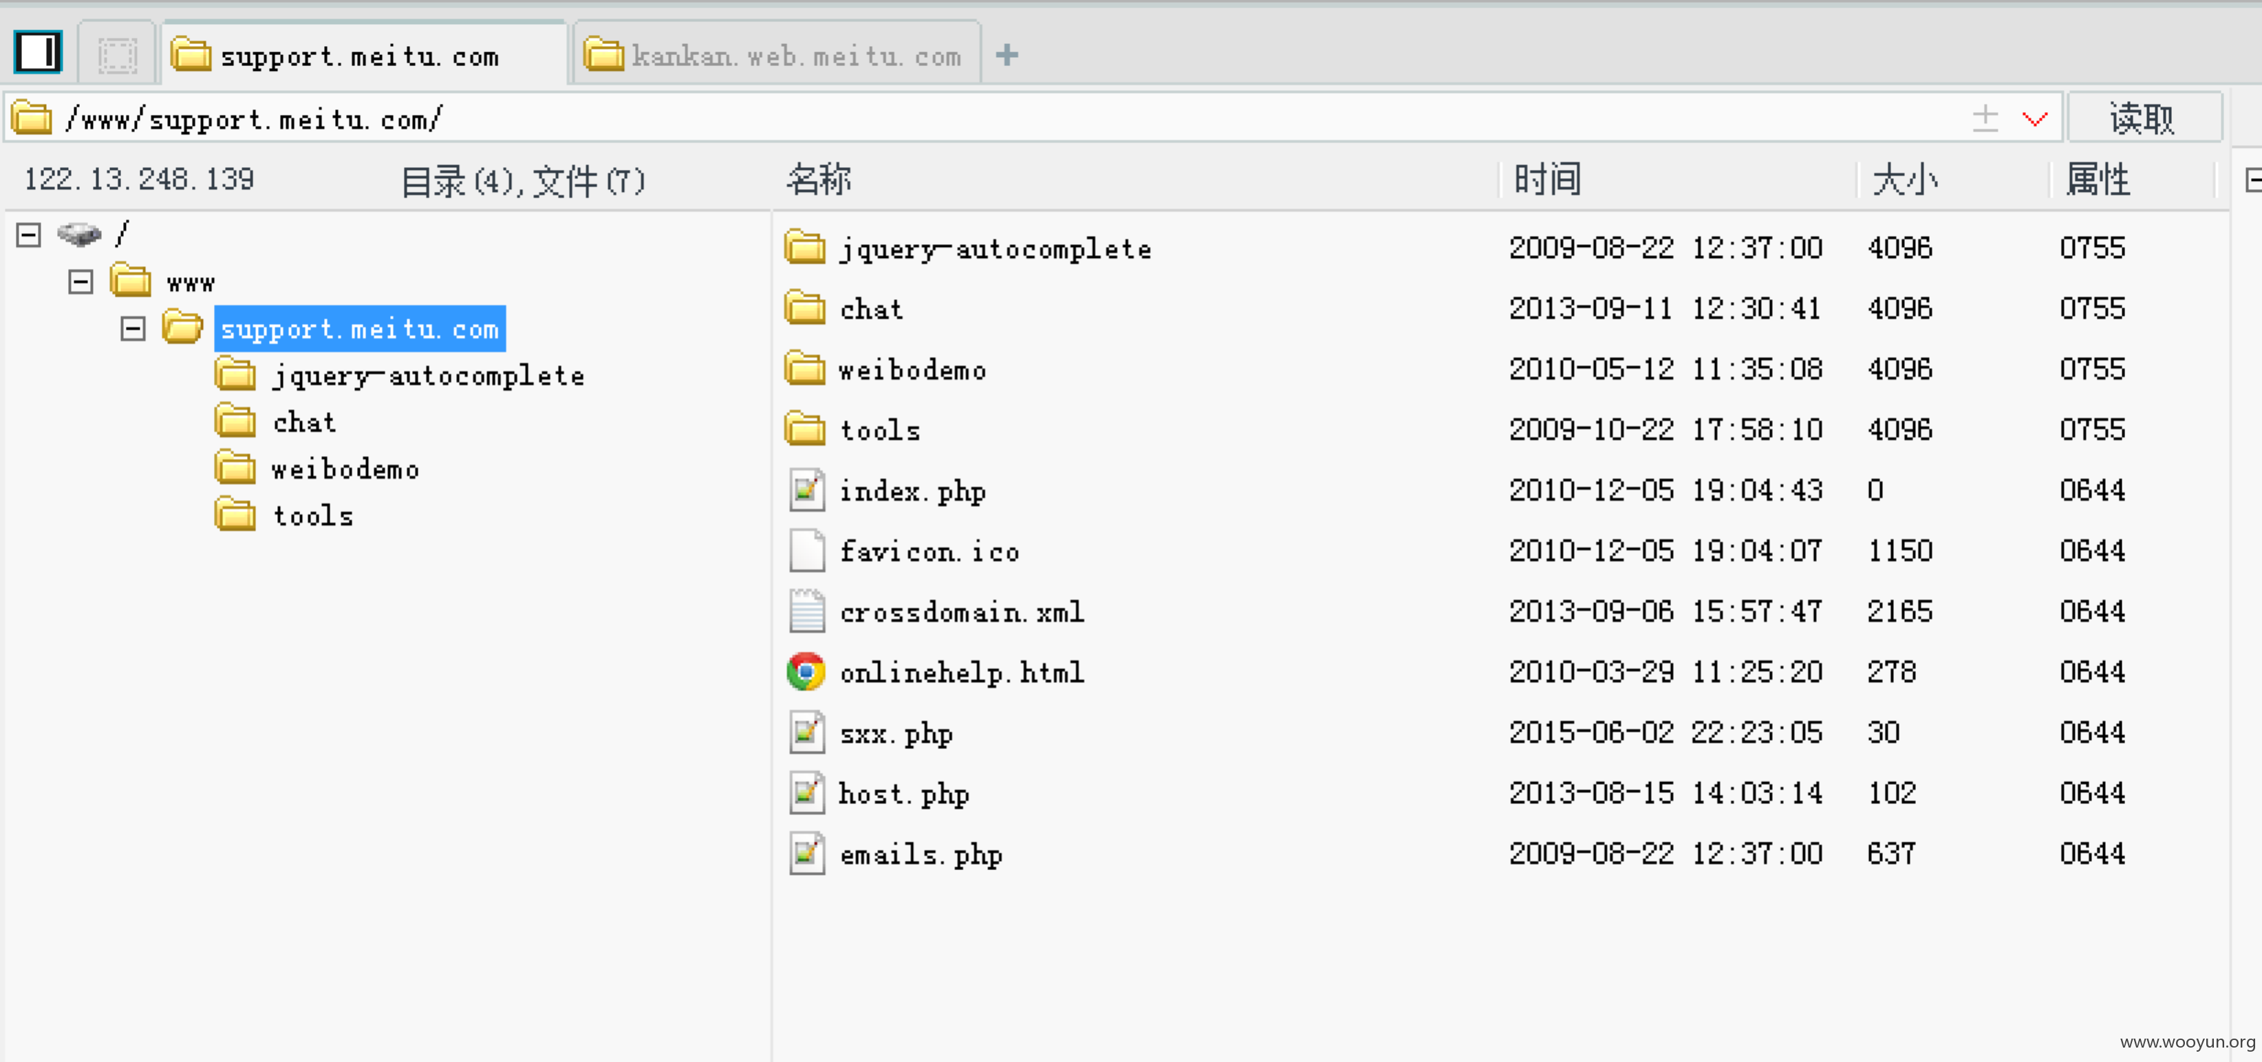Select www folder in tree
Viewport: 2262px width, 1062px height.
191,283
